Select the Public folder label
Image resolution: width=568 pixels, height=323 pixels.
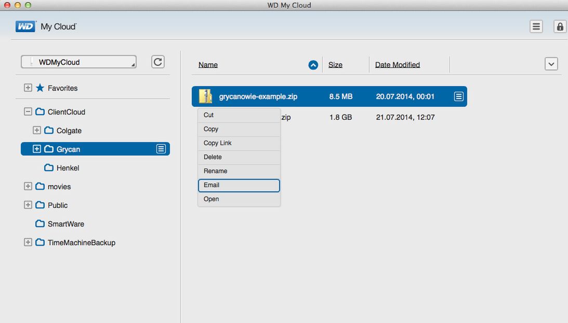58,205
